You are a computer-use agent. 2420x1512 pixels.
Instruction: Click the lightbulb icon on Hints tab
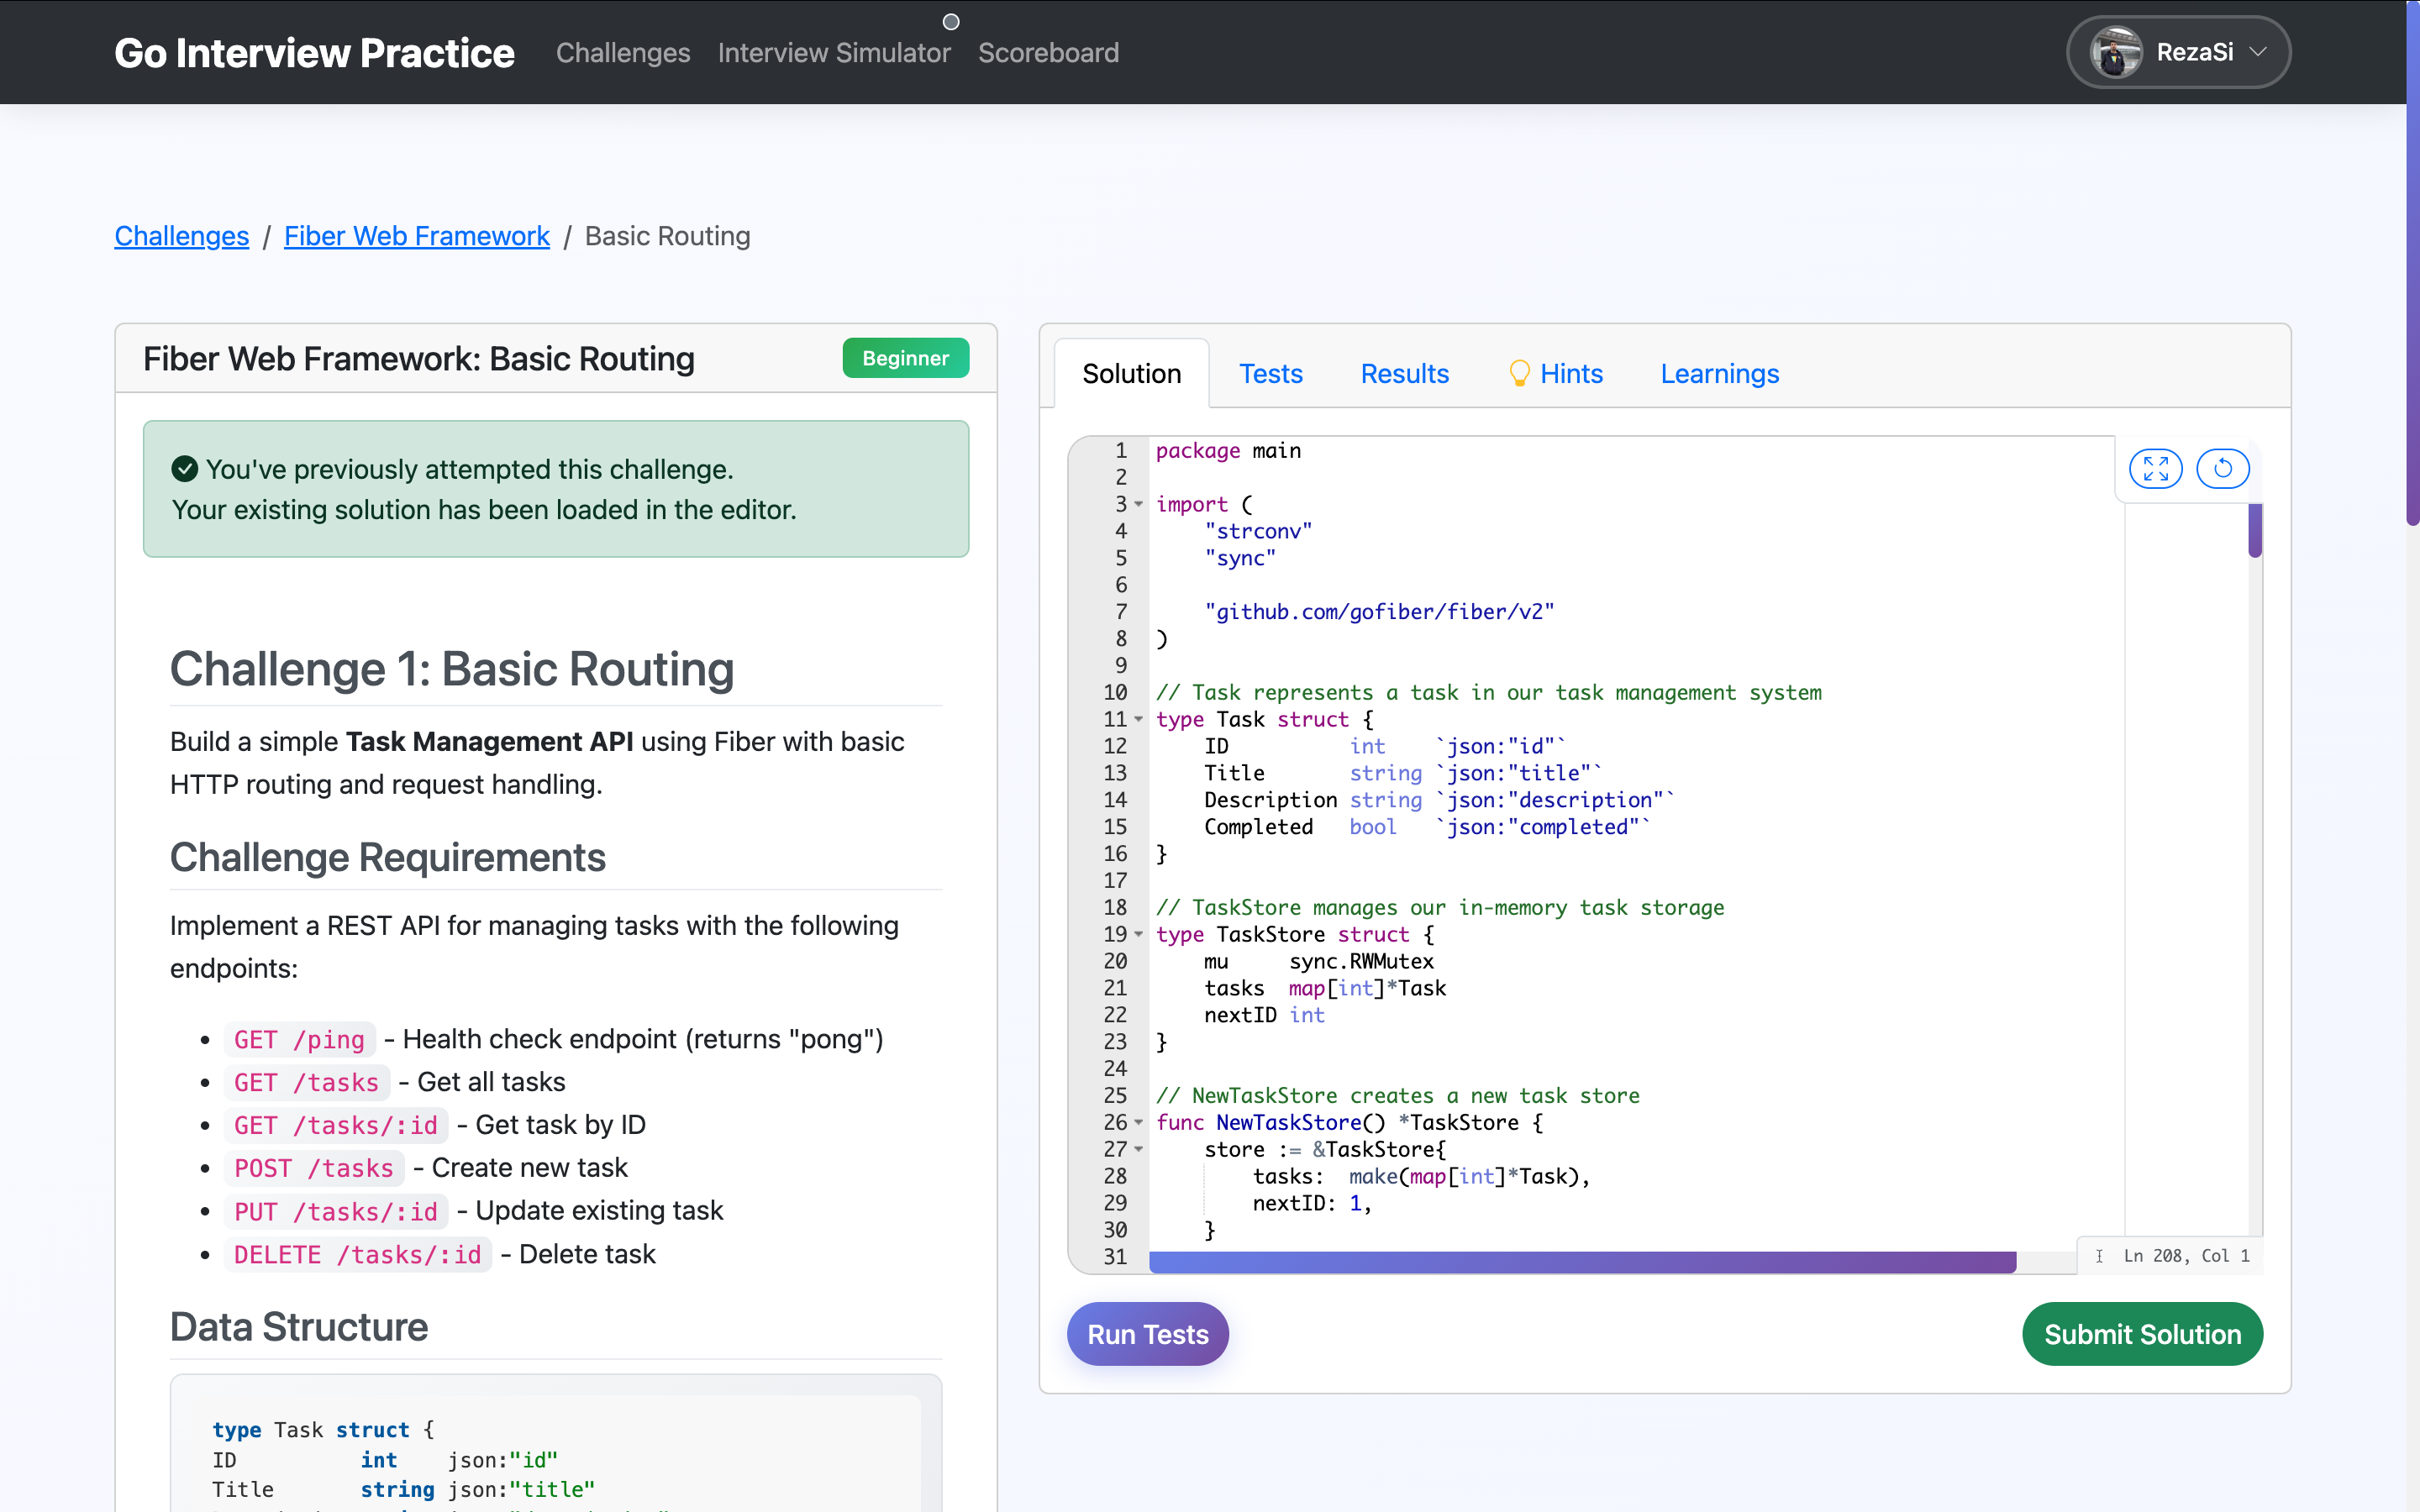pyautogui.click(x=1518, y=373)
